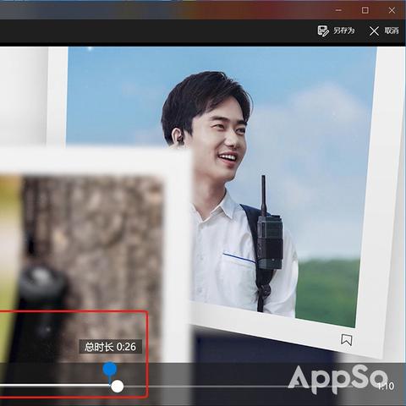Close the window via title bar X

coord(392,10)
